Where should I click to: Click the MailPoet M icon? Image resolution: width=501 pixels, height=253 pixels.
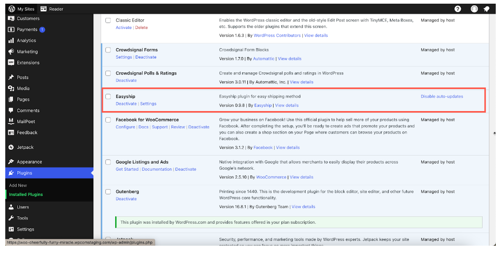click(x=11, y=122)
